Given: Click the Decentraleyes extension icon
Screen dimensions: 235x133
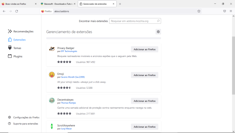Looking at the screenshot, I should coord(52,100).
